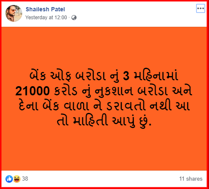Image resolution: width=209 pixels, height=189 pixels.
Task: Open Shailesh Patel's profile picture
Action: pyautogui.click(x=14, y=13)
